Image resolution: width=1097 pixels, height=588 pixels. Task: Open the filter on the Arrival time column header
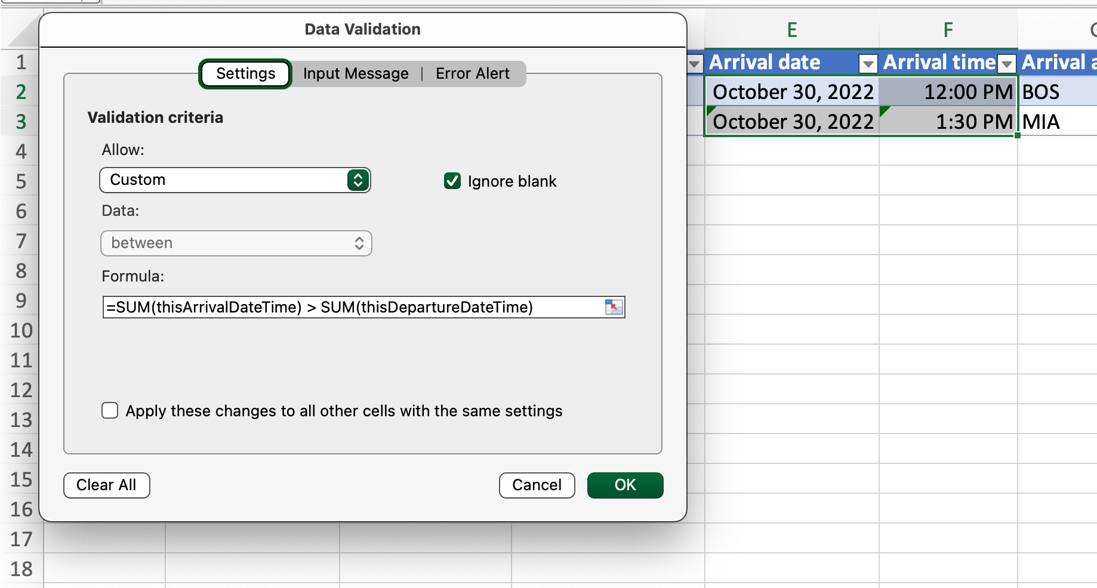coord(1006,63)
